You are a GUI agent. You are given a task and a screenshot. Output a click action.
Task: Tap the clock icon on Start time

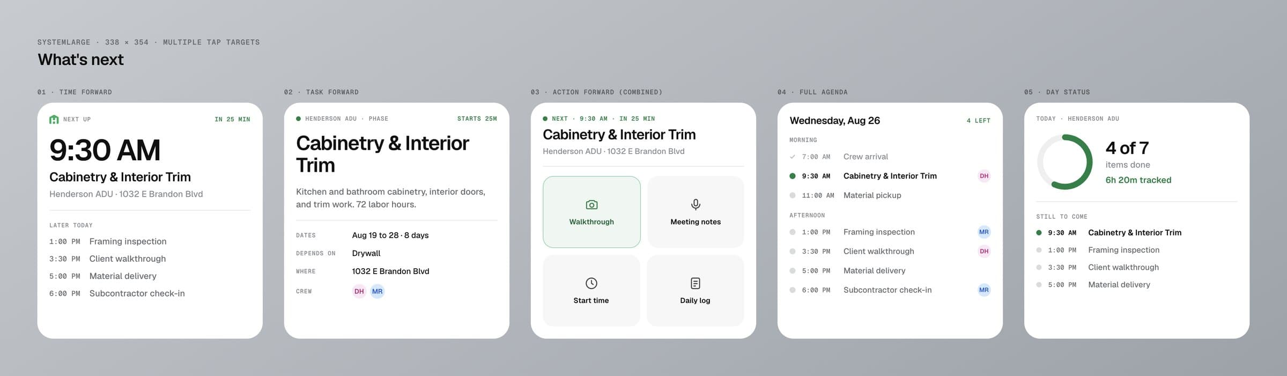591,283
